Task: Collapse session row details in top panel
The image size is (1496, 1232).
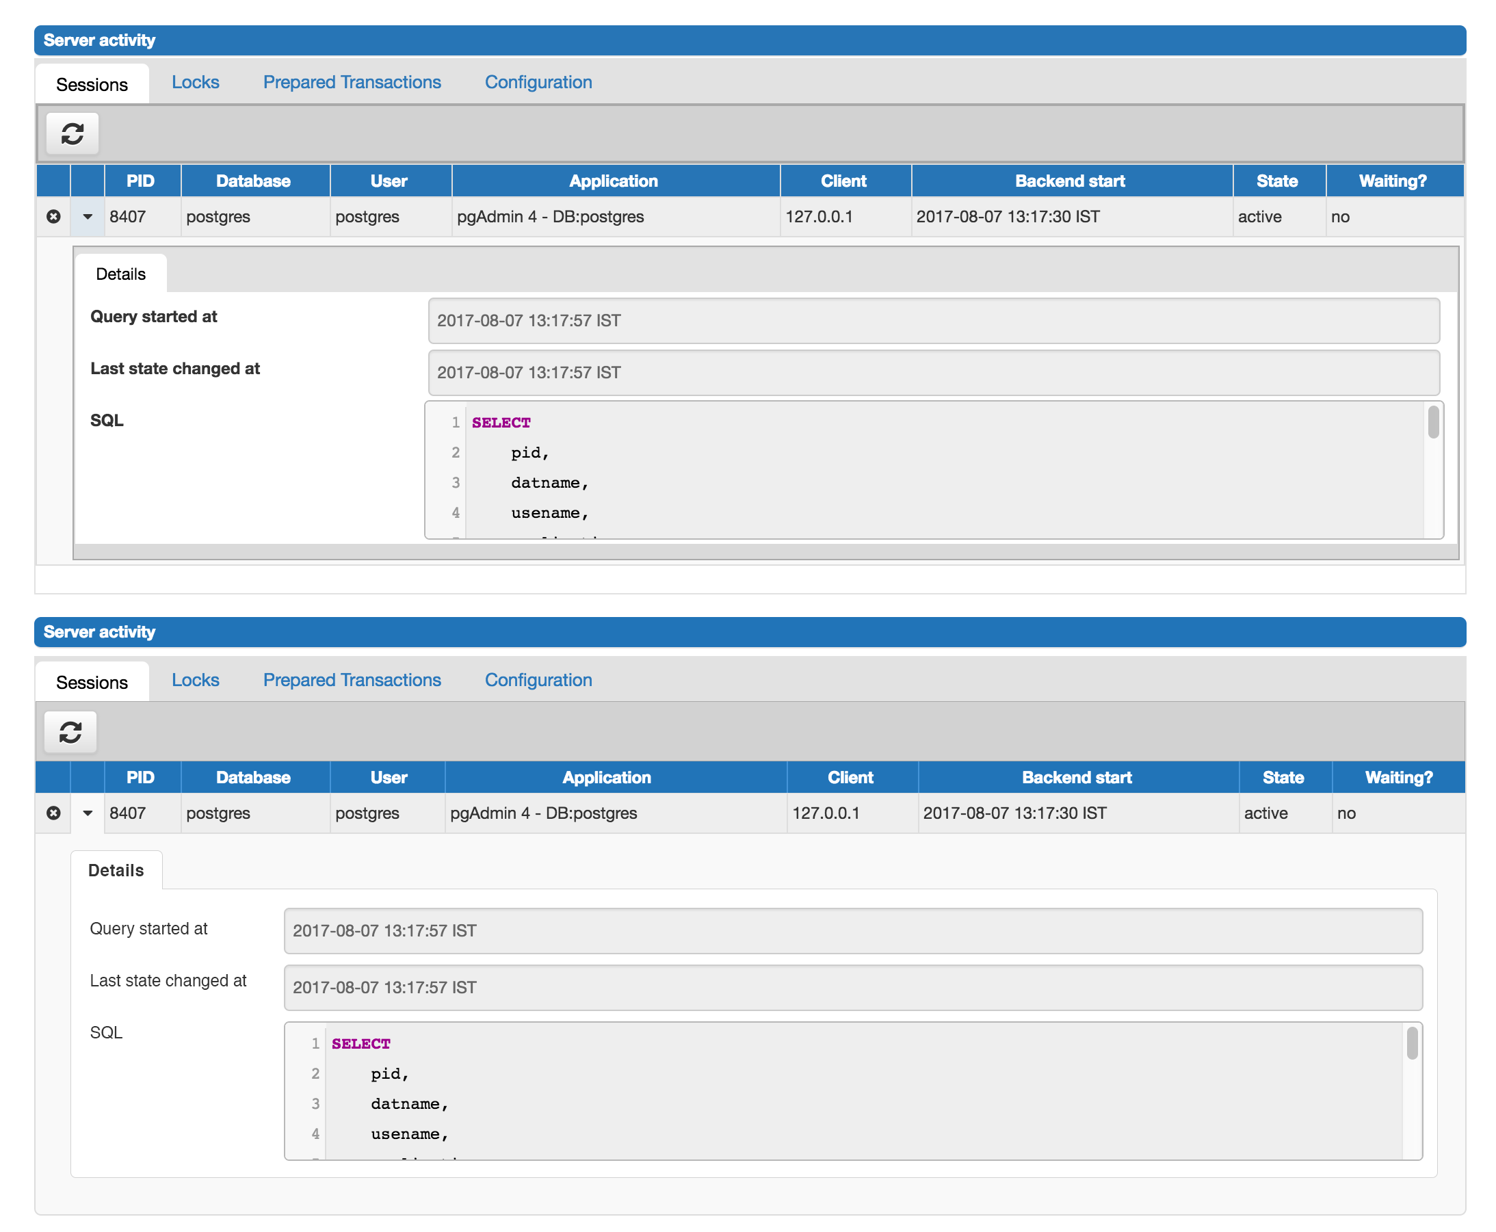Action: tap(88, 216)
